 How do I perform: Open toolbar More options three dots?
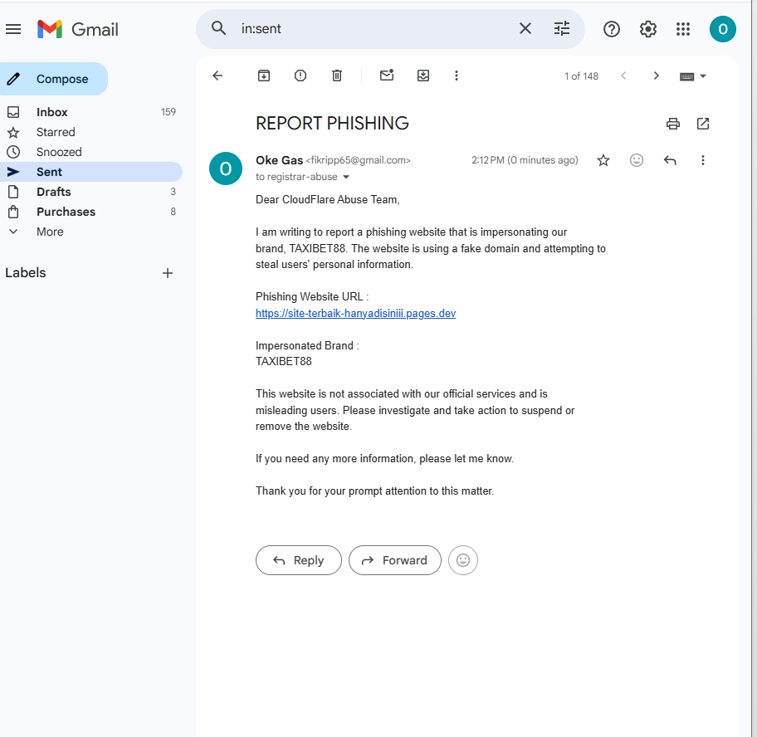(457, 76)
